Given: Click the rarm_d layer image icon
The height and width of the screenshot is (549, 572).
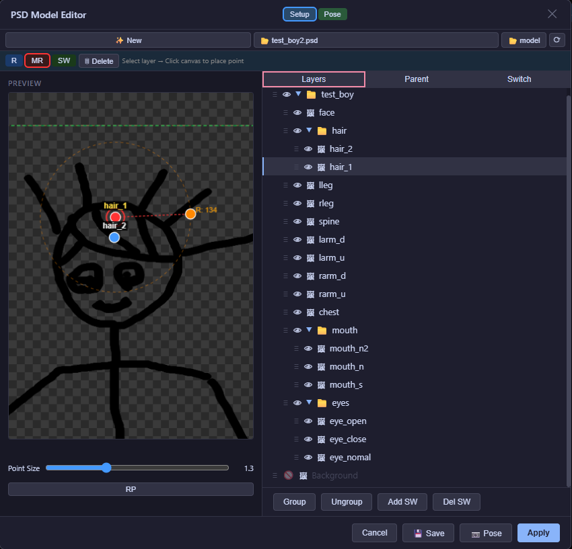Looking at the screenshot, I should coord(310,276).
